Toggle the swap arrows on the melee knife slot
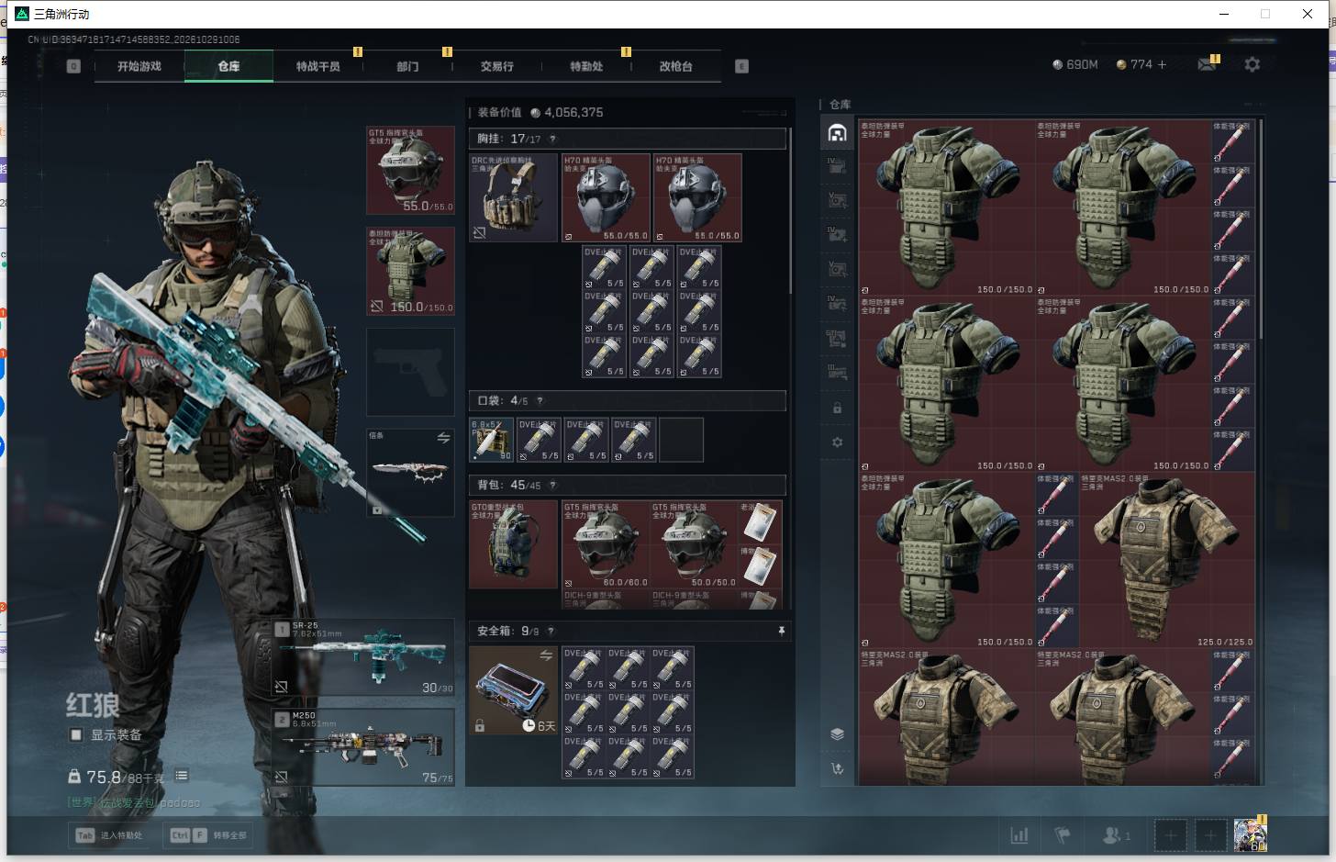 443,439
